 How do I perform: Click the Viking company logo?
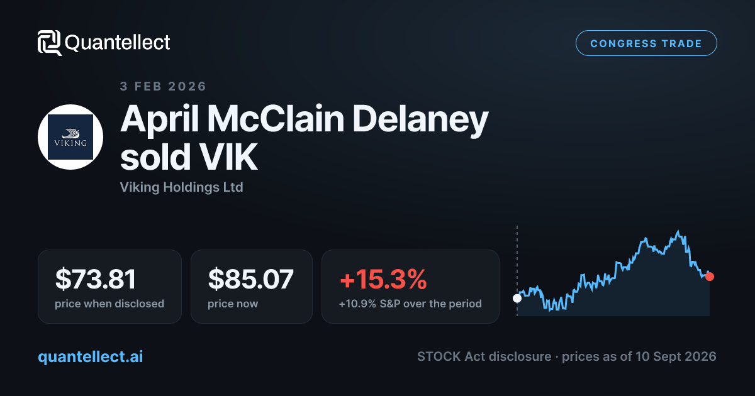(x=70, y=137)
